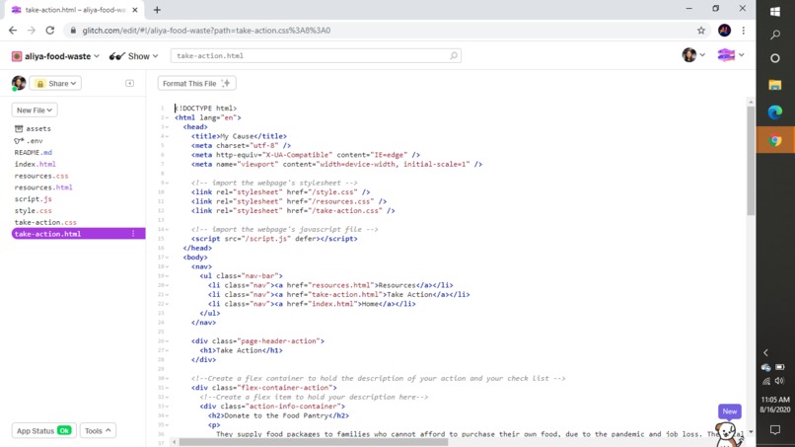Click the site lock icon in address bar
This screenshot has width=795, height=447.
73,31
